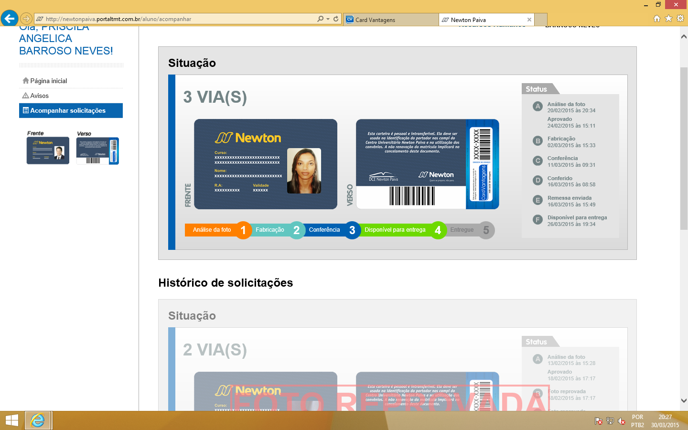Click 'Aprovado 24/02/2015 às 15:11' status text
The width and height of the screenshot is (688, 430).
pyautogui.click(x=571, y=122)
